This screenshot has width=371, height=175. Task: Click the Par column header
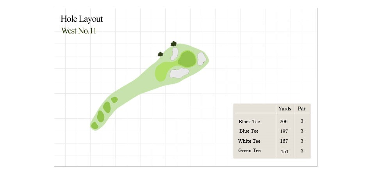click(x=301, y=108)
